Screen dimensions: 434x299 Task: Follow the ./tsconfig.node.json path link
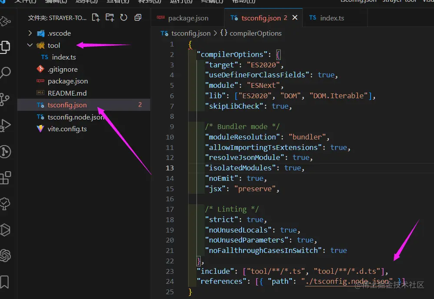tap(349, 281)
